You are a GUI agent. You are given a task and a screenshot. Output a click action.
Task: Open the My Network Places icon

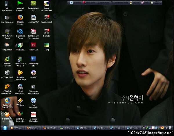coord(7,34)
